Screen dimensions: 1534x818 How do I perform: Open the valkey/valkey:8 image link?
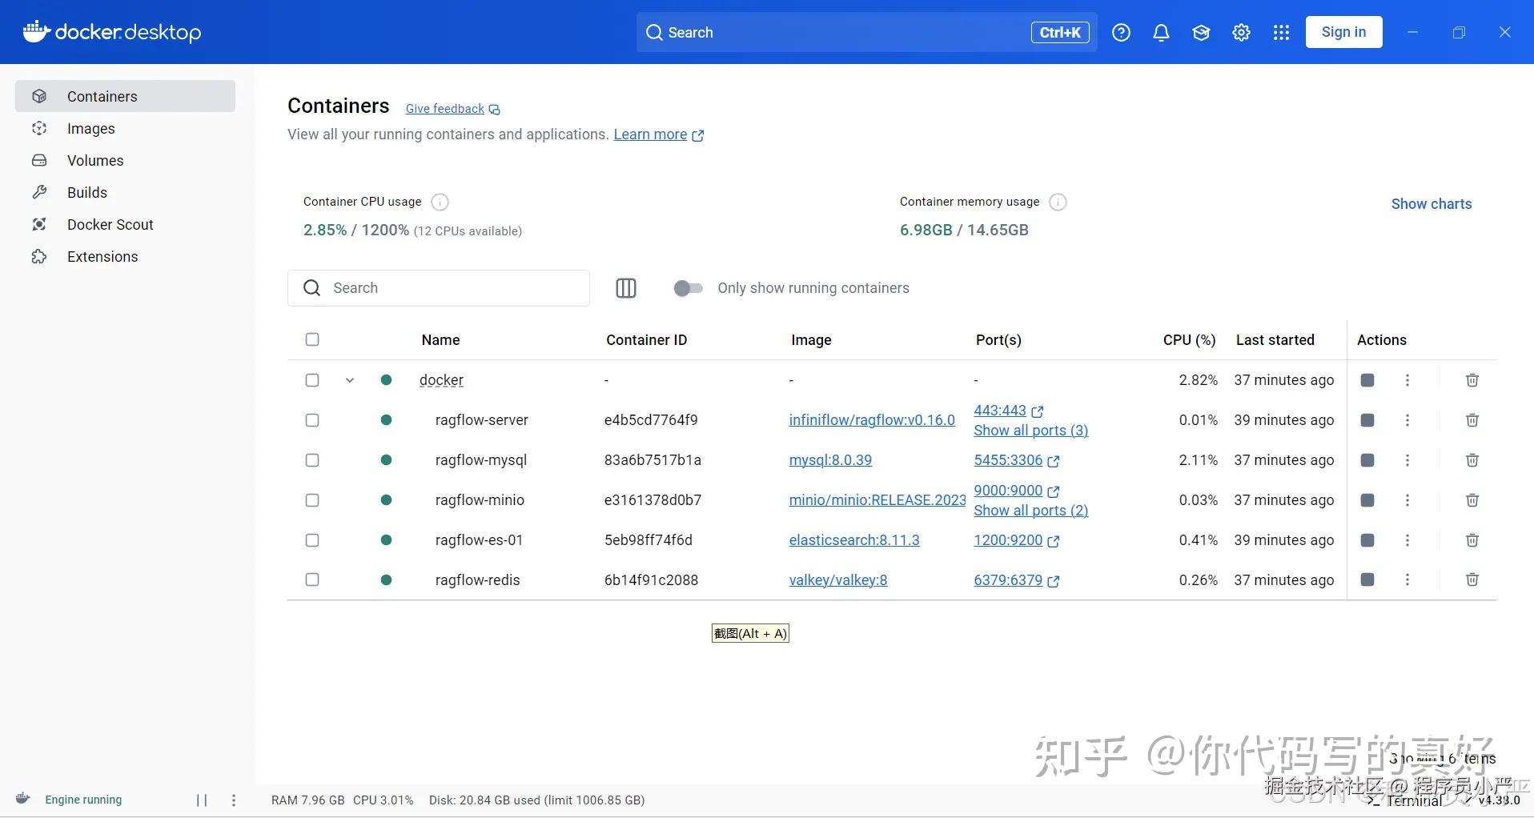pos(838,580)
